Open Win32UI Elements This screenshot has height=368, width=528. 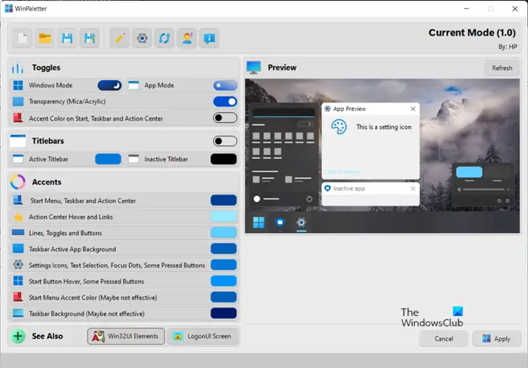[126, 336]
